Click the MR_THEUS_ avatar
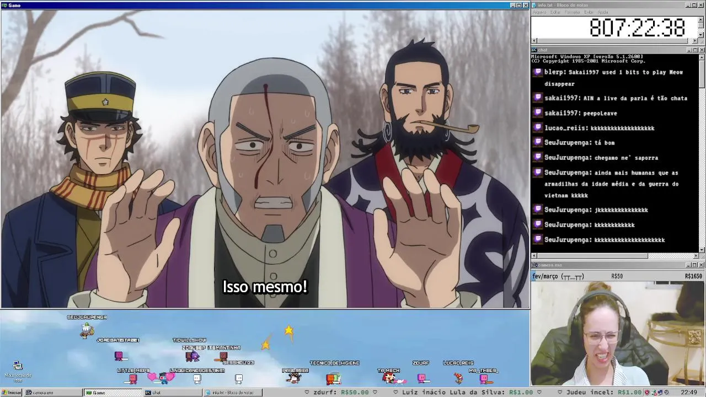This screenshot has height=397, width=706. 484,378
